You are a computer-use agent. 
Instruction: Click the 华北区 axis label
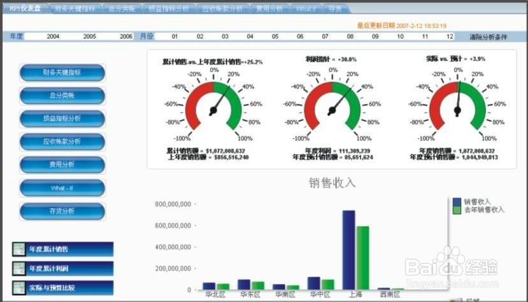click(215, 294)
